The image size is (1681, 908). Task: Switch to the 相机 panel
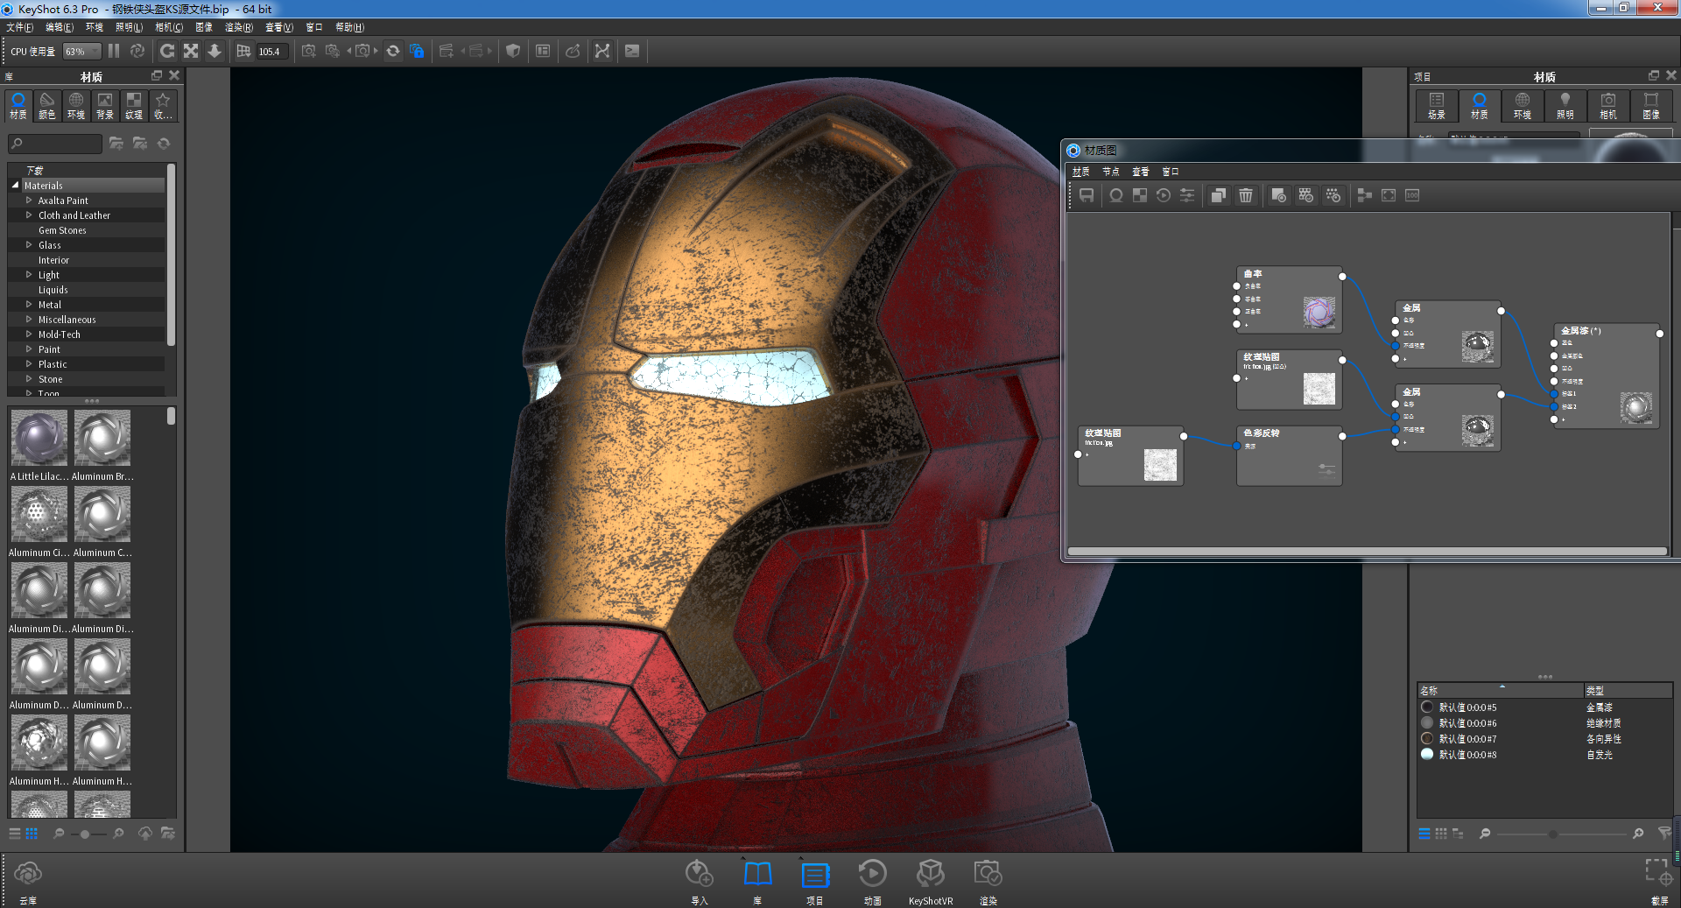point(1608,106)
